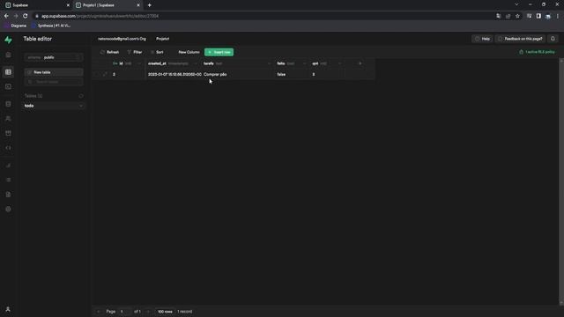Open the Storage sidebar icon
Screen dimensions: 564x317
pos(8,133)
